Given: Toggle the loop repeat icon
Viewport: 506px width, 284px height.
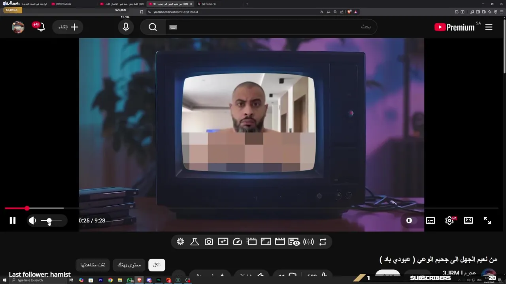Looking at the screenshot, I should [x=323, y=242].
